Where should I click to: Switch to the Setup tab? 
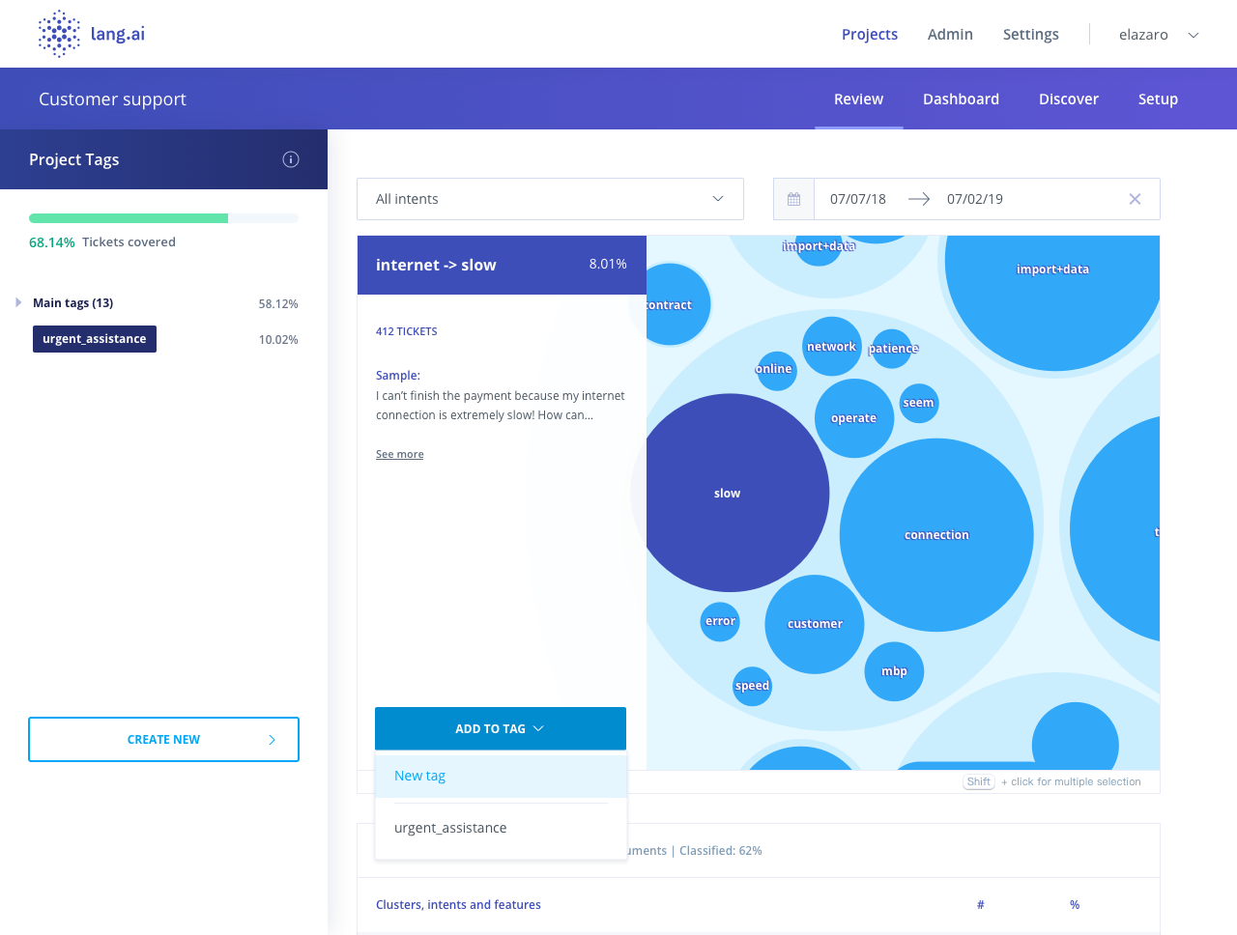click(x=1158, y=99)
